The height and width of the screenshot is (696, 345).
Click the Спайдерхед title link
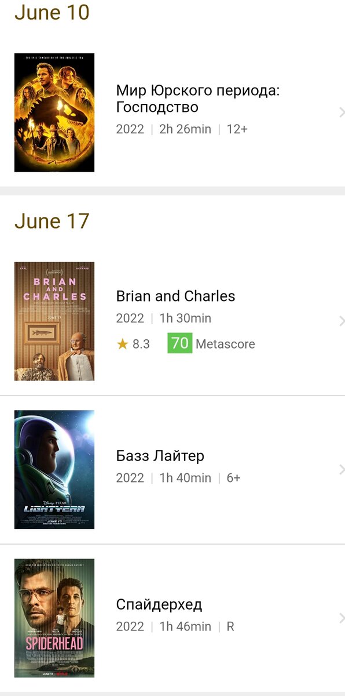pos(160,604)
